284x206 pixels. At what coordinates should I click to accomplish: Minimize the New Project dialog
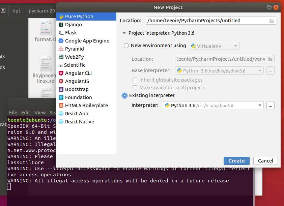pos(269,7)
